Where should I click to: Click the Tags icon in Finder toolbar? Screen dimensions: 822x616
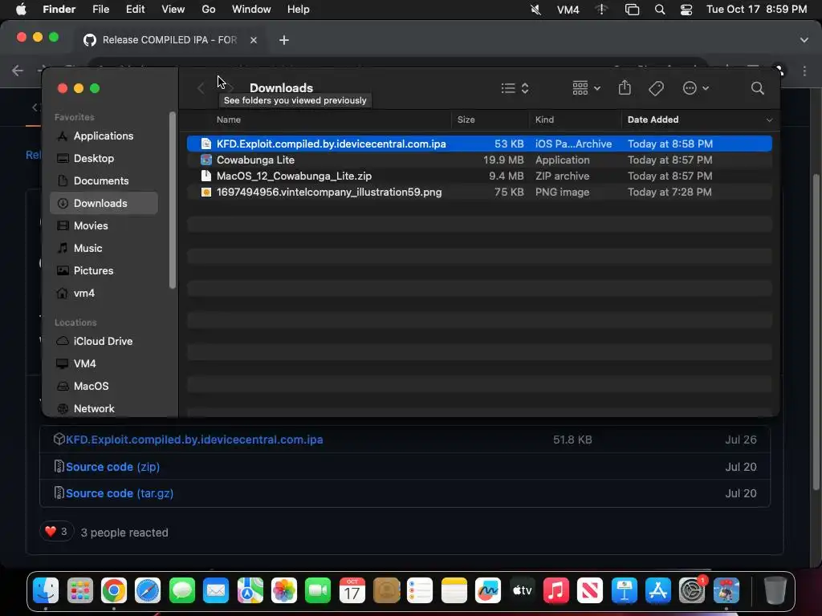click(656, 88)
